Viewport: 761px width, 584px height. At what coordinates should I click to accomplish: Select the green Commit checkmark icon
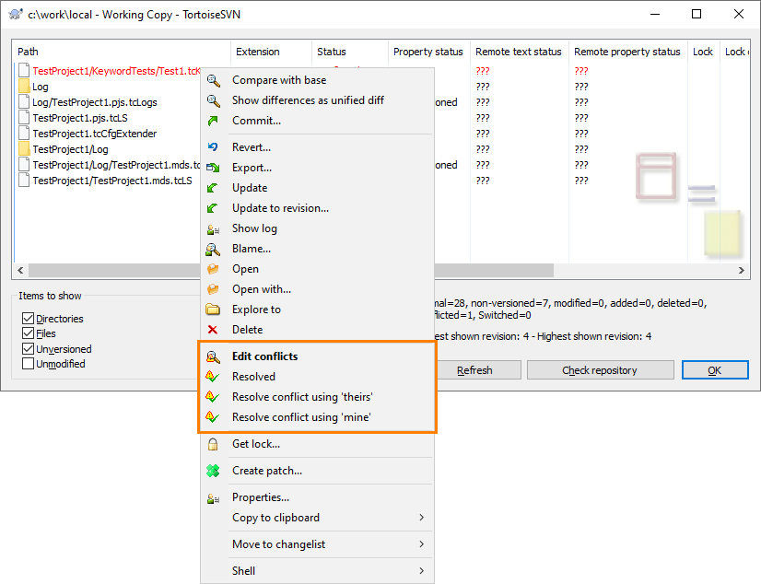213,121
